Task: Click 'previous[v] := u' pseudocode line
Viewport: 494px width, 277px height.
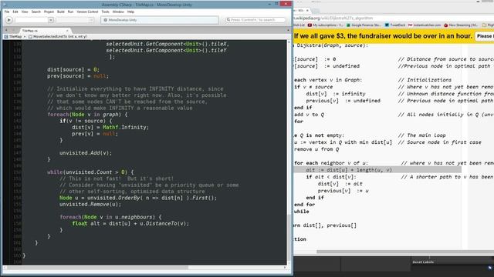Action: click(343, 191)
